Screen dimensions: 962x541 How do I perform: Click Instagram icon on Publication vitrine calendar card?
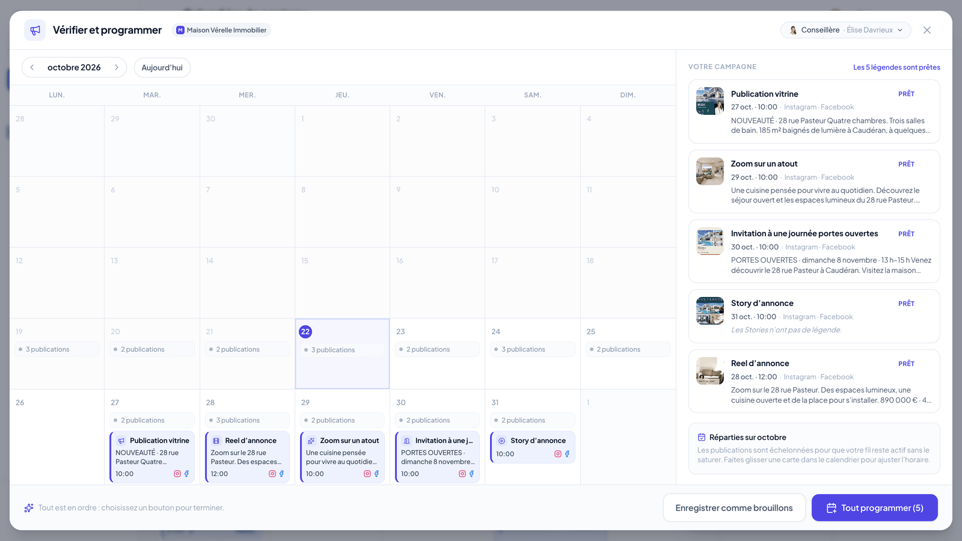point(177,474)
